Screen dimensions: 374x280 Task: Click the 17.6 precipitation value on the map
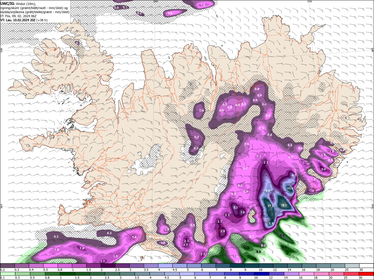(271, 206)
